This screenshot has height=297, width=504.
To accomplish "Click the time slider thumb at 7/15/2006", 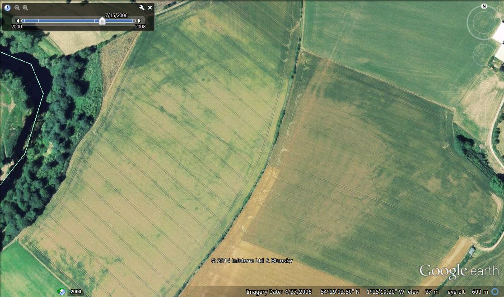I will coord(102,21).
